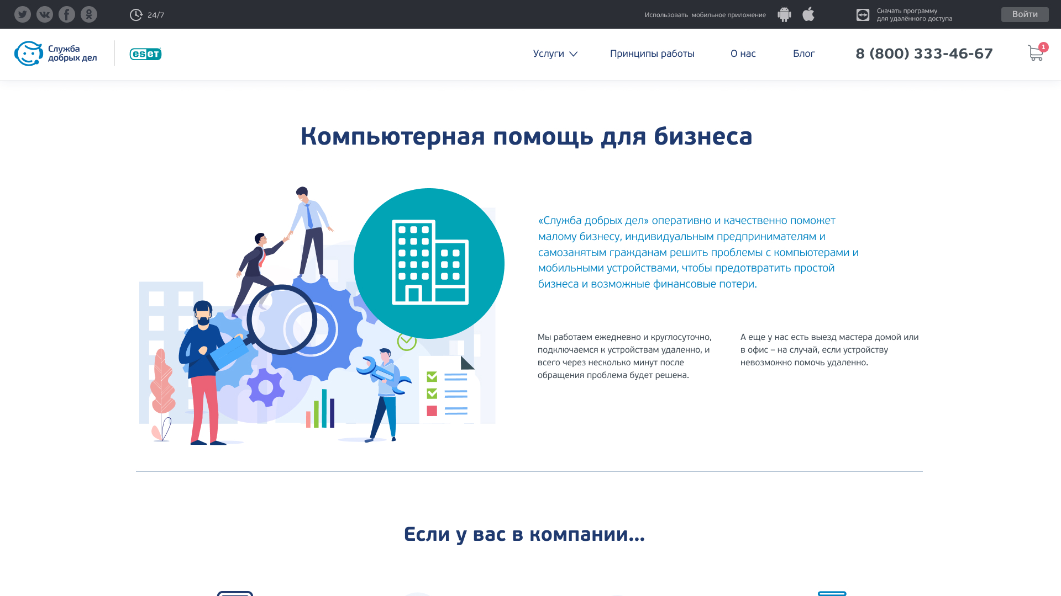Viewport: 1061px width, 596px height.
Task: Click the teal office building illustration
Action: pyautogui.click(x=429, y=263)
